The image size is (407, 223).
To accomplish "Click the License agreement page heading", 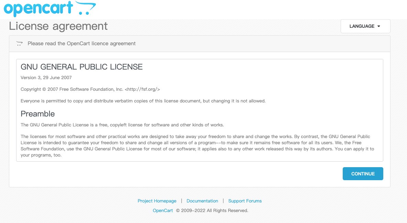I will tap(58, 26).
